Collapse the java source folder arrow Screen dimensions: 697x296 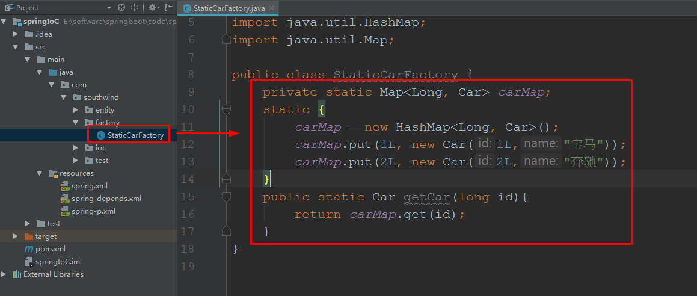[40, 72]
